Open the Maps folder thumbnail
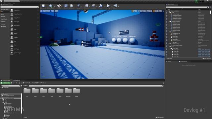The height and width of the screenshot is (119, 212). point(60,91)
